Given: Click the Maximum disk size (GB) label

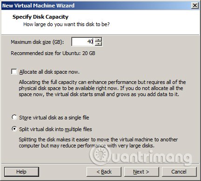Looking at the screenshot, I should click(37, 42).
